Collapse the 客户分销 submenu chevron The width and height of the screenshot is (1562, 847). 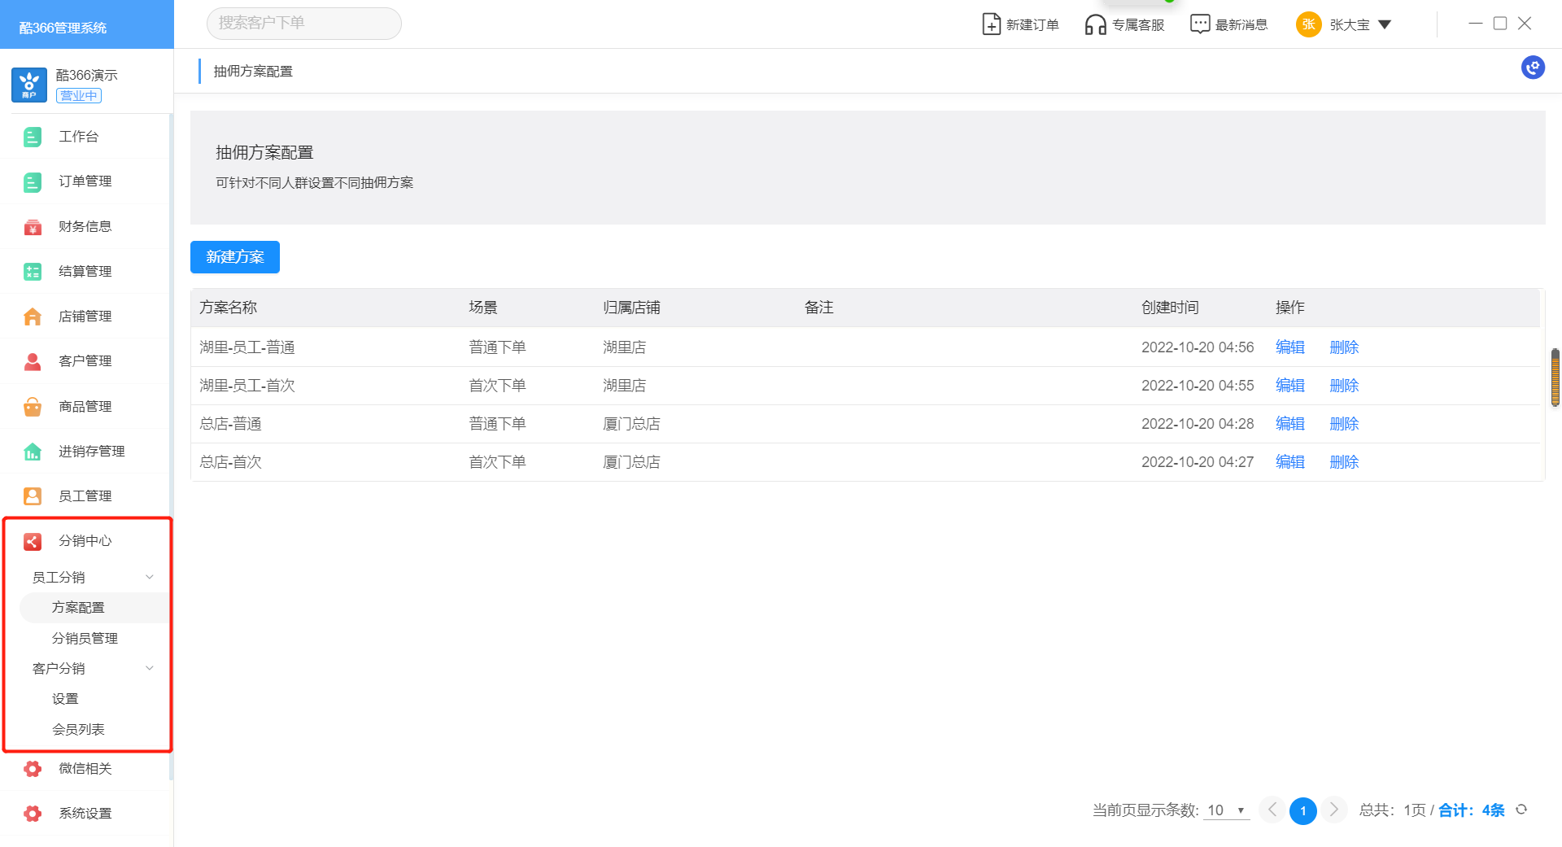point(150,668)
